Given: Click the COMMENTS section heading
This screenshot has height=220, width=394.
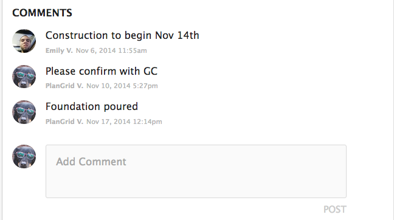Looking at the screenshot, I should [42, 13].
